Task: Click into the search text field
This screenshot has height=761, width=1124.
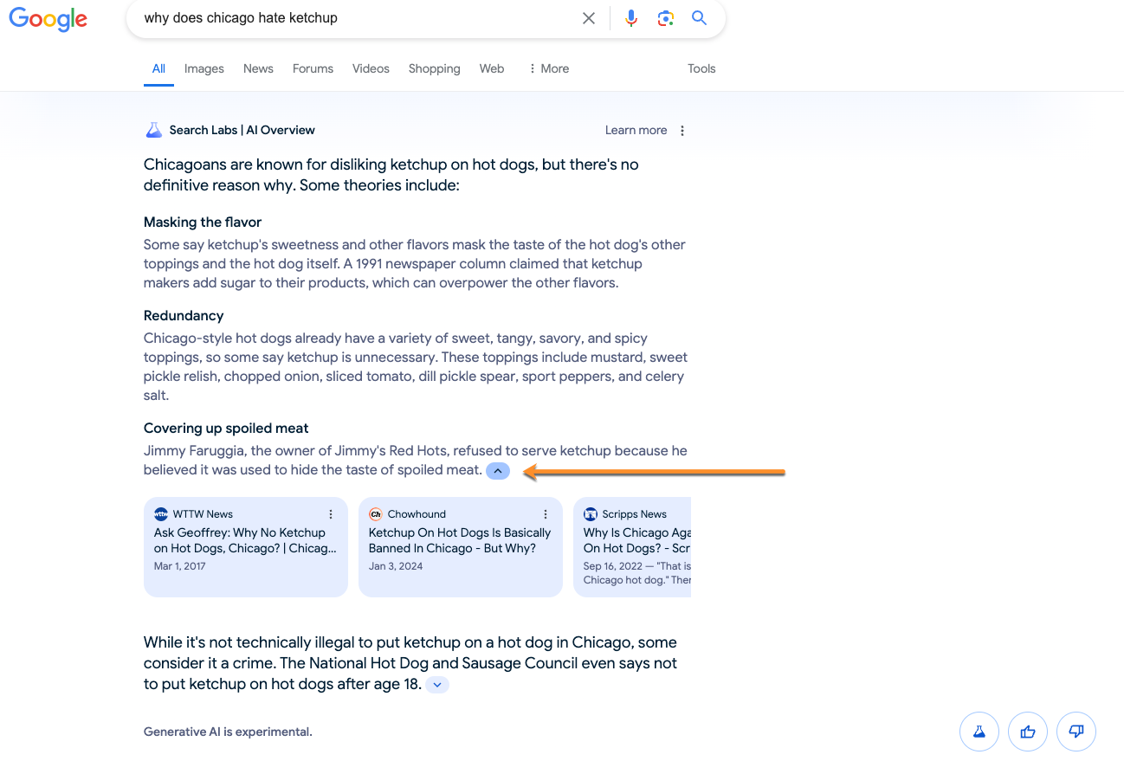Action: tap(355, 18)
